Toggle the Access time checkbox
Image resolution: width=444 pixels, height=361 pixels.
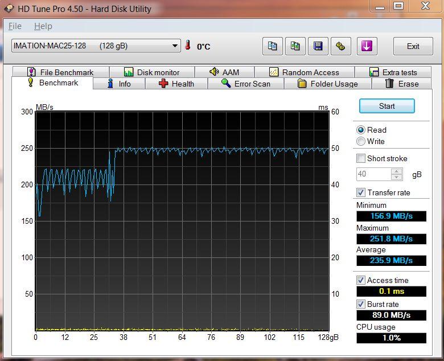361,280
